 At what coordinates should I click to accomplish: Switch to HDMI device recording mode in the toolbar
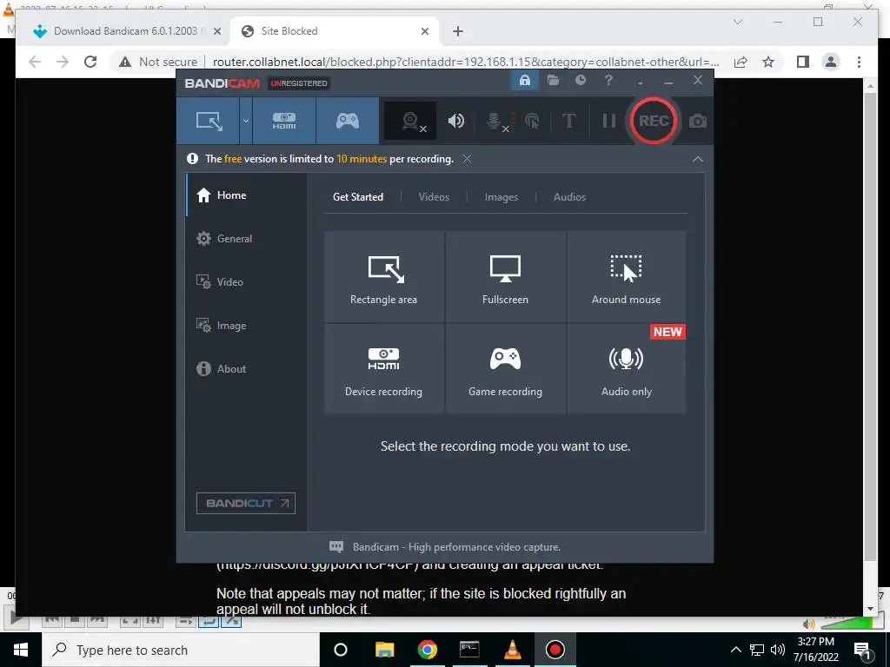click(x=284, y=121)
